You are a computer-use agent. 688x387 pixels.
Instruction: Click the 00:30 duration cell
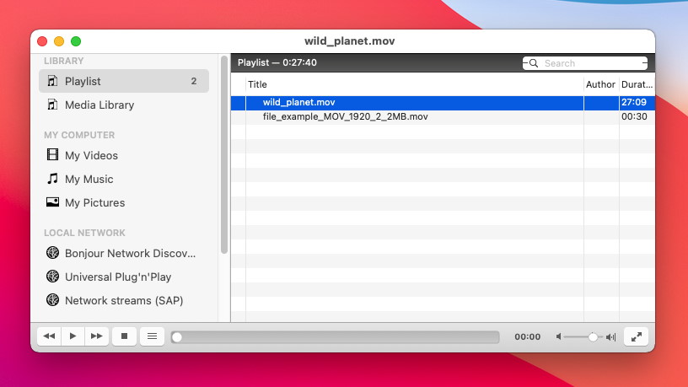tap(634, 116)
